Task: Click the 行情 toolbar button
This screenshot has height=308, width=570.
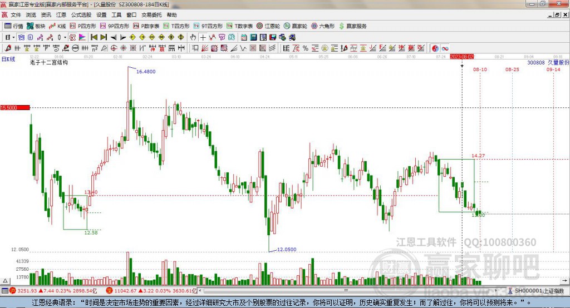Action: pos(14,26)
